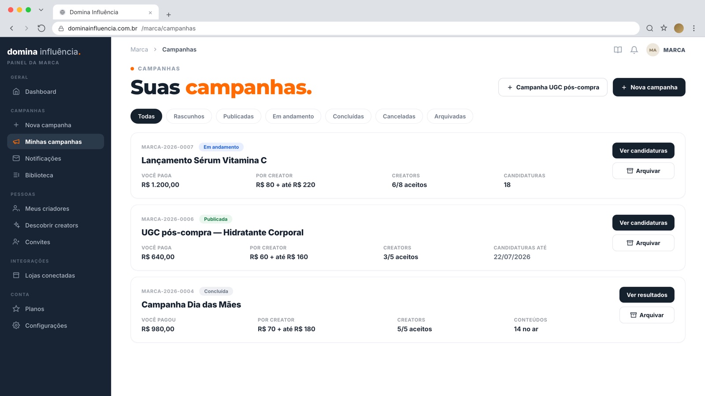Click the Configurações gear icon
Screen dimensions: 705x396
point(16,326)
